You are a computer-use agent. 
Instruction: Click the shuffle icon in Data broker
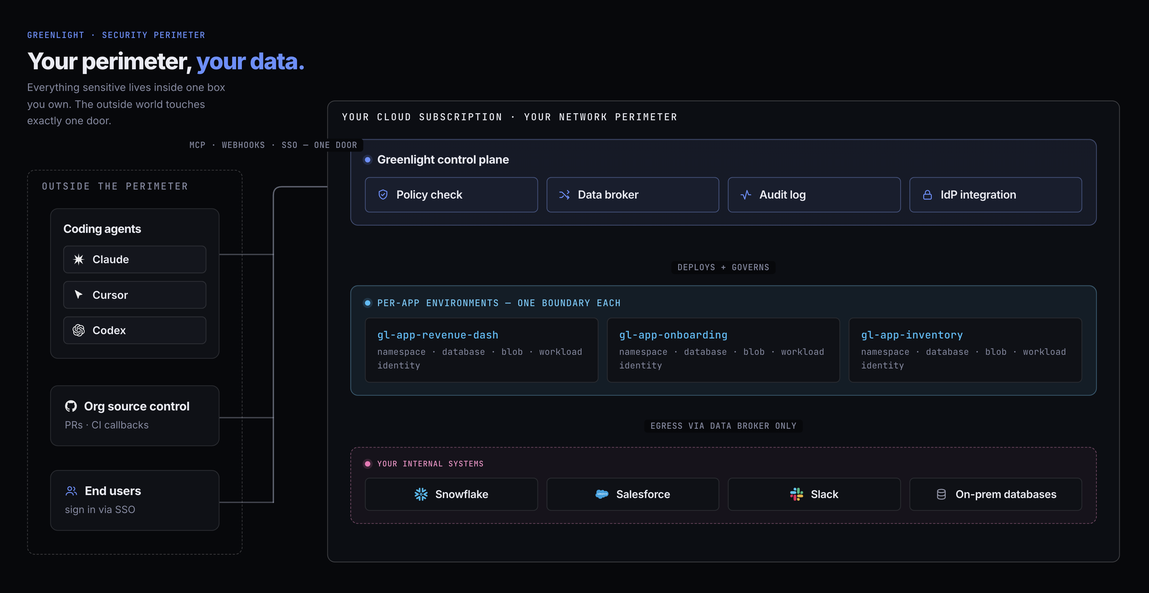[564, 195]
